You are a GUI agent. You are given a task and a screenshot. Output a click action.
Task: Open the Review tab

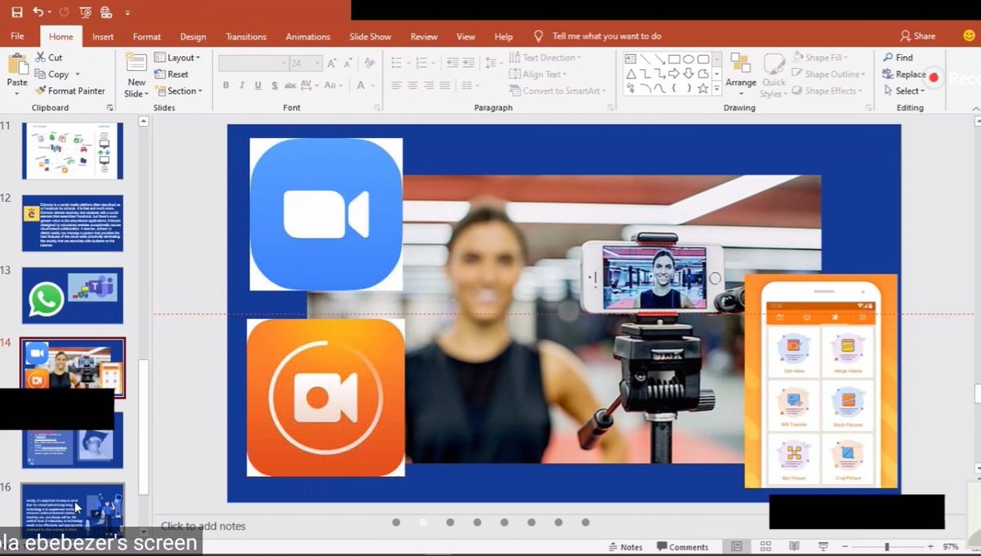click(x=424, y=37)
